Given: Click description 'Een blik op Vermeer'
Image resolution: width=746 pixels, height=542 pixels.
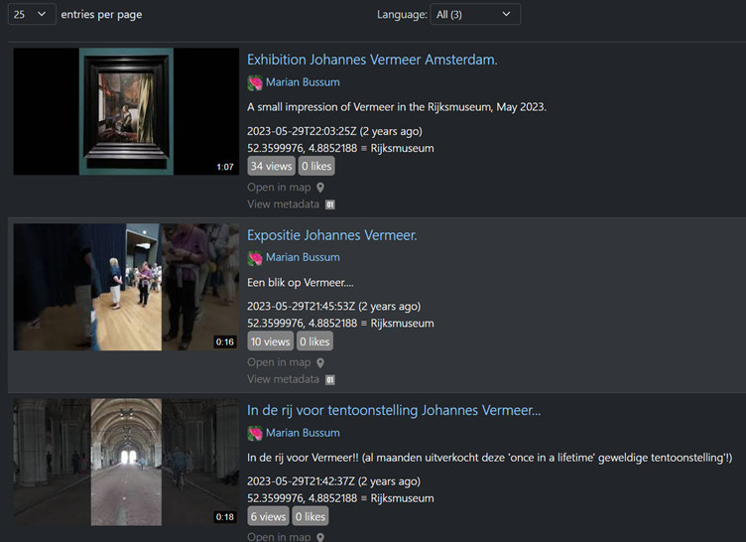Looking at the screenshot, I should pos(301,283).
